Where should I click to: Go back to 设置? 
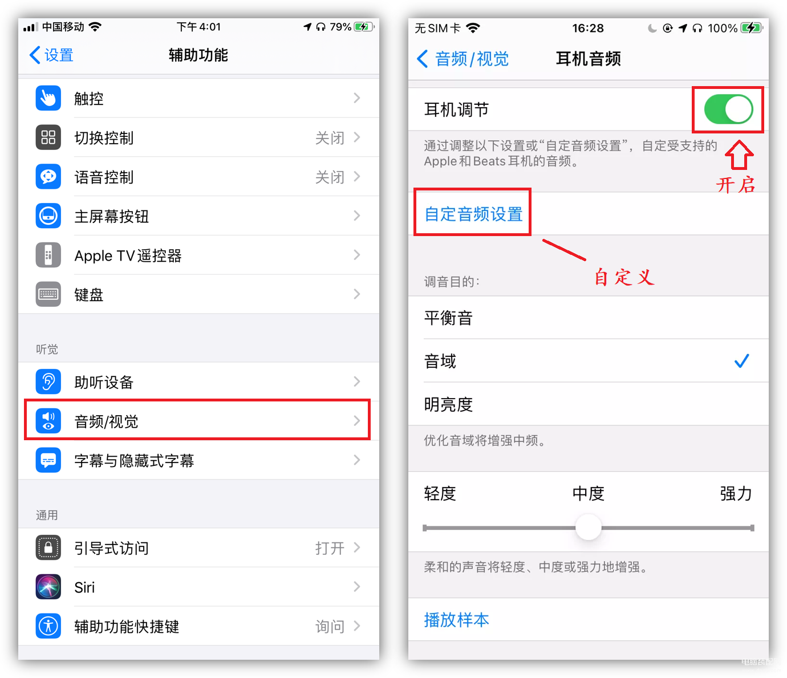51,55
